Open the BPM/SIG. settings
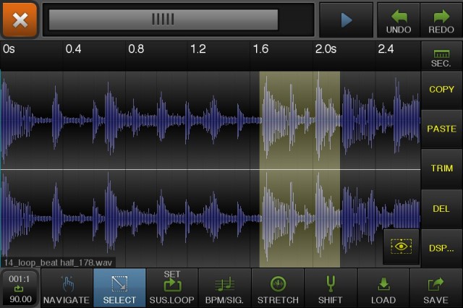The image size is (463, 308). [224, 288]
